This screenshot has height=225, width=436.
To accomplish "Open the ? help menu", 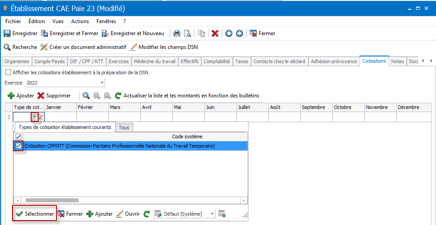I will [125, 21].
